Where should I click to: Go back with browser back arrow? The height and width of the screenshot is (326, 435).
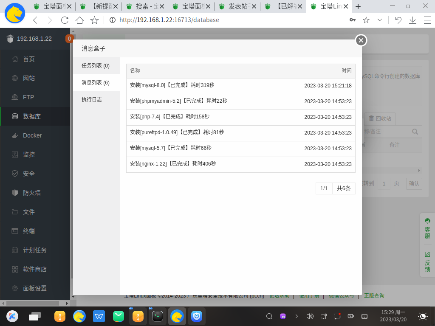35,20
